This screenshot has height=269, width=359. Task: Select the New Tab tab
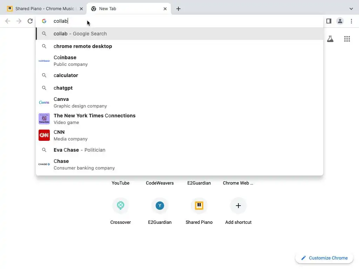[129, 9]
